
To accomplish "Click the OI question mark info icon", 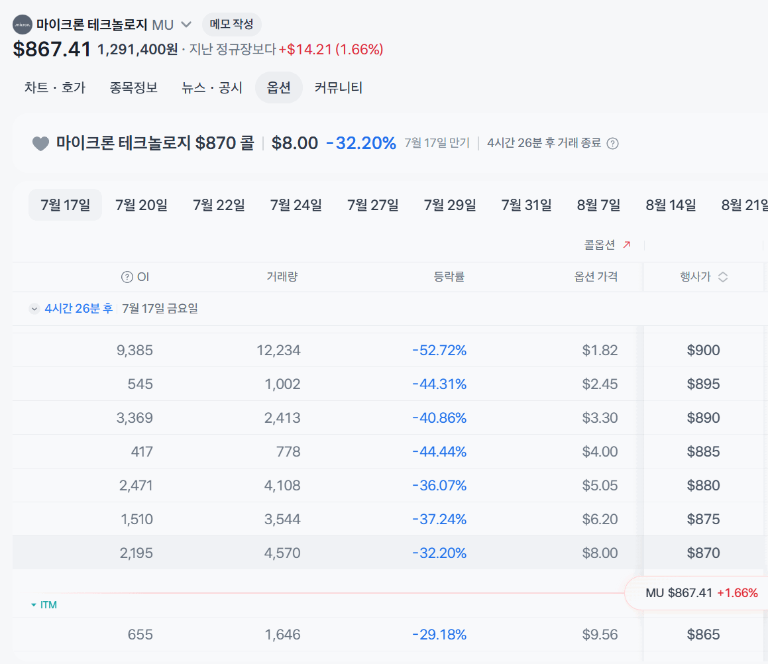I will (127, 277).
